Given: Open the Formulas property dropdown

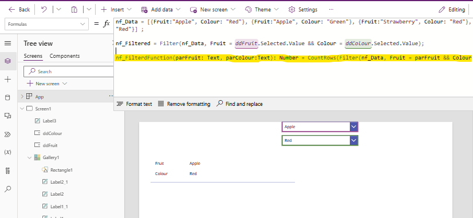Looking at the screenshot, I should pos(47,24).
